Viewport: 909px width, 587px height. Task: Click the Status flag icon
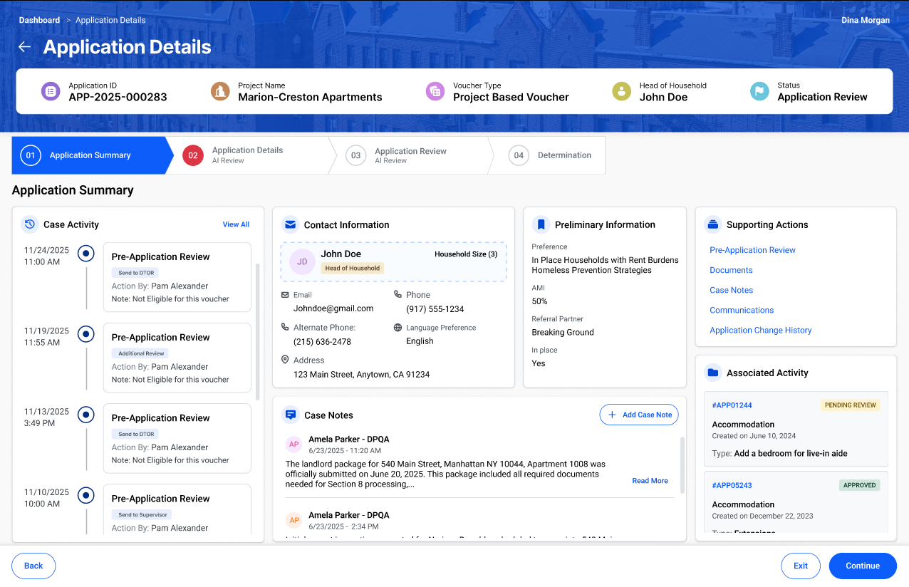[x=759, y=91]
